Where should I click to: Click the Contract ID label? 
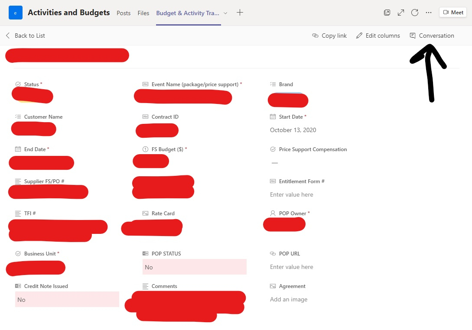coord(165,117)
